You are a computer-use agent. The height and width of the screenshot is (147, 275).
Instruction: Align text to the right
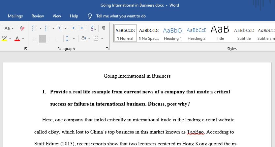tap(50, 38)
